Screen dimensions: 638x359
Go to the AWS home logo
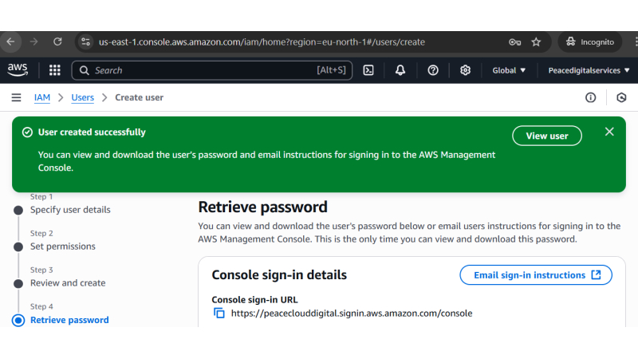18,69
